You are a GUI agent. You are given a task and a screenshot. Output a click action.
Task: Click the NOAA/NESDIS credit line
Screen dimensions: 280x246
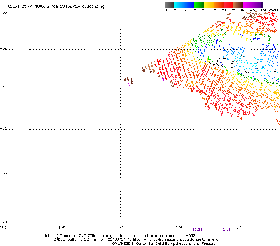163,244
